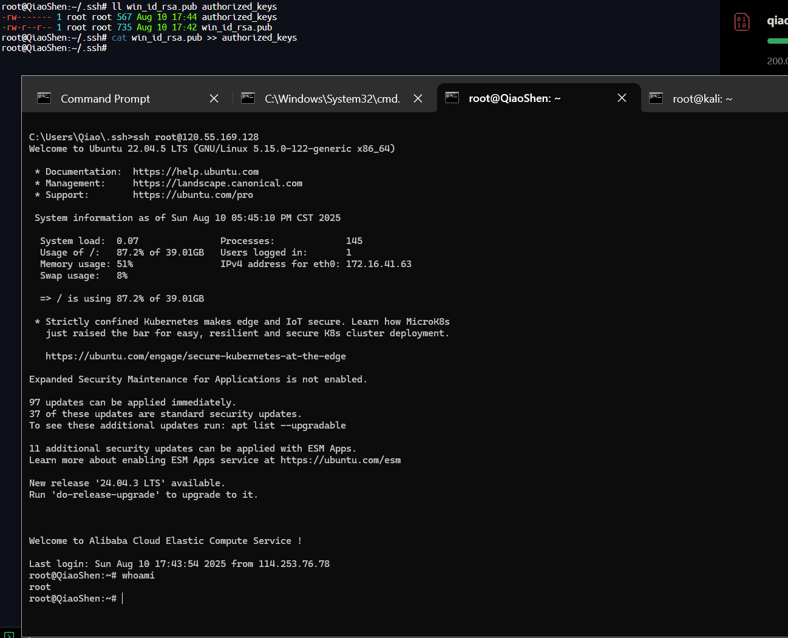Screen dimensions: 788x638
Task: Switch to the root@kali tab
Action: click(x=702, y=99)
